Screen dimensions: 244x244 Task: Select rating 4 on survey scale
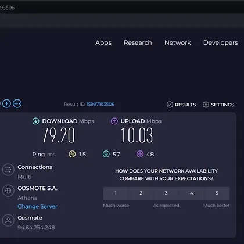point(192,193)
